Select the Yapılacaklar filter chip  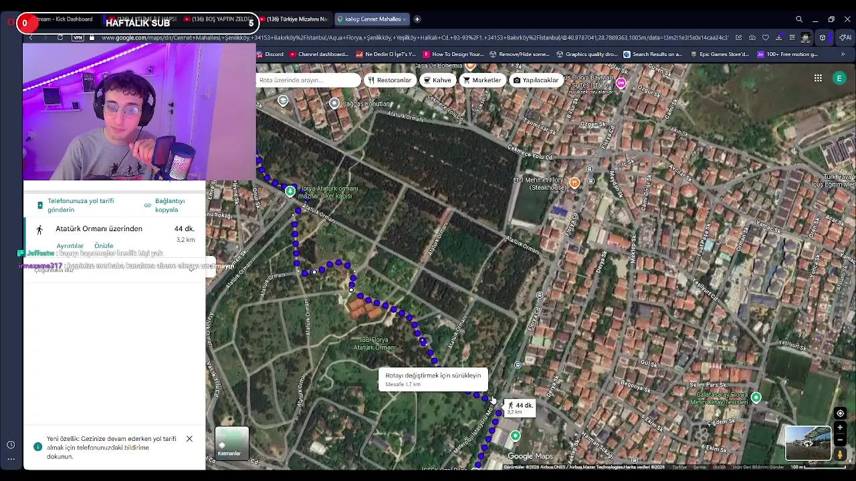(535, 80)
